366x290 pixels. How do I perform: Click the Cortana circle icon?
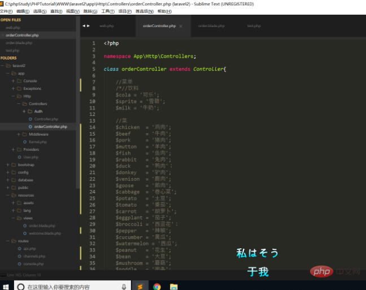pyautogui.click(x=21, y=287)
